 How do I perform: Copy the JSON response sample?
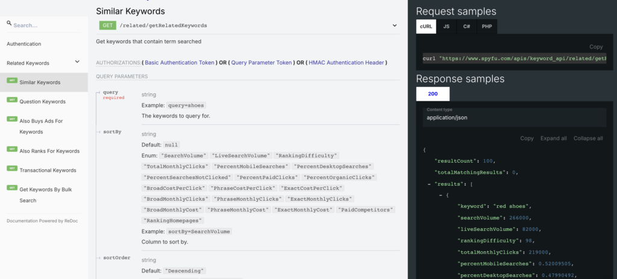click(x=527, y=138)
